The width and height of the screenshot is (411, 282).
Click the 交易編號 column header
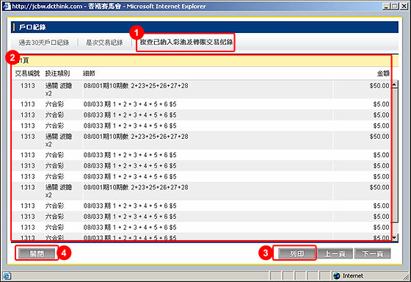point(27,73)
